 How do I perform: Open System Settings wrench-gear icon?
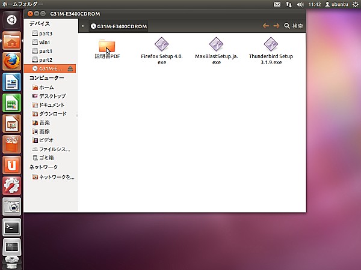pos(11,186)
